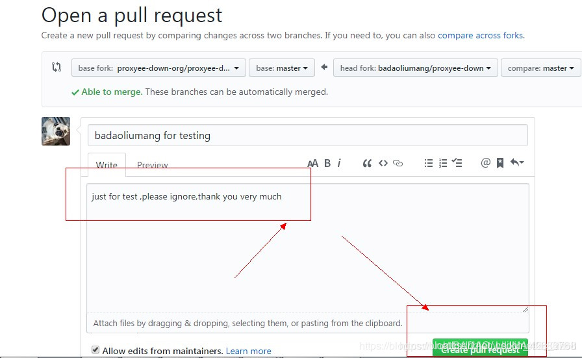Toggle bold text formatting
Viewport: 582px width, 358px height.
click(327, 163)
